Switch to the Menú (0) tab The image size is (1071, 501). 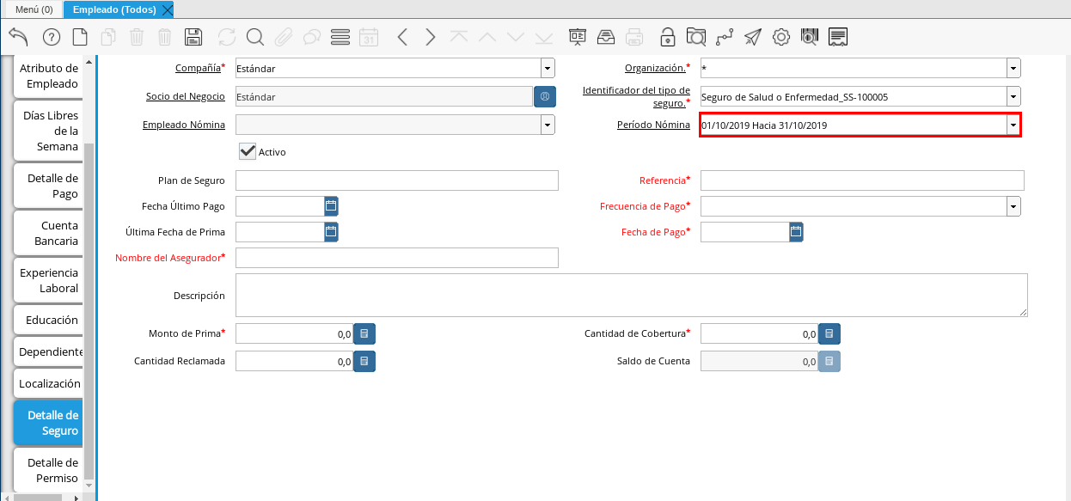coord(34,9)
